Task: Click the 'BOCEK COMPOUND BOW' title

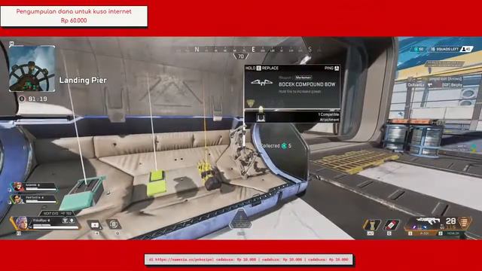Action: 307,84
